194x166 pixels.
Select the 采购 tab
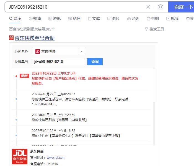[153, 19]
